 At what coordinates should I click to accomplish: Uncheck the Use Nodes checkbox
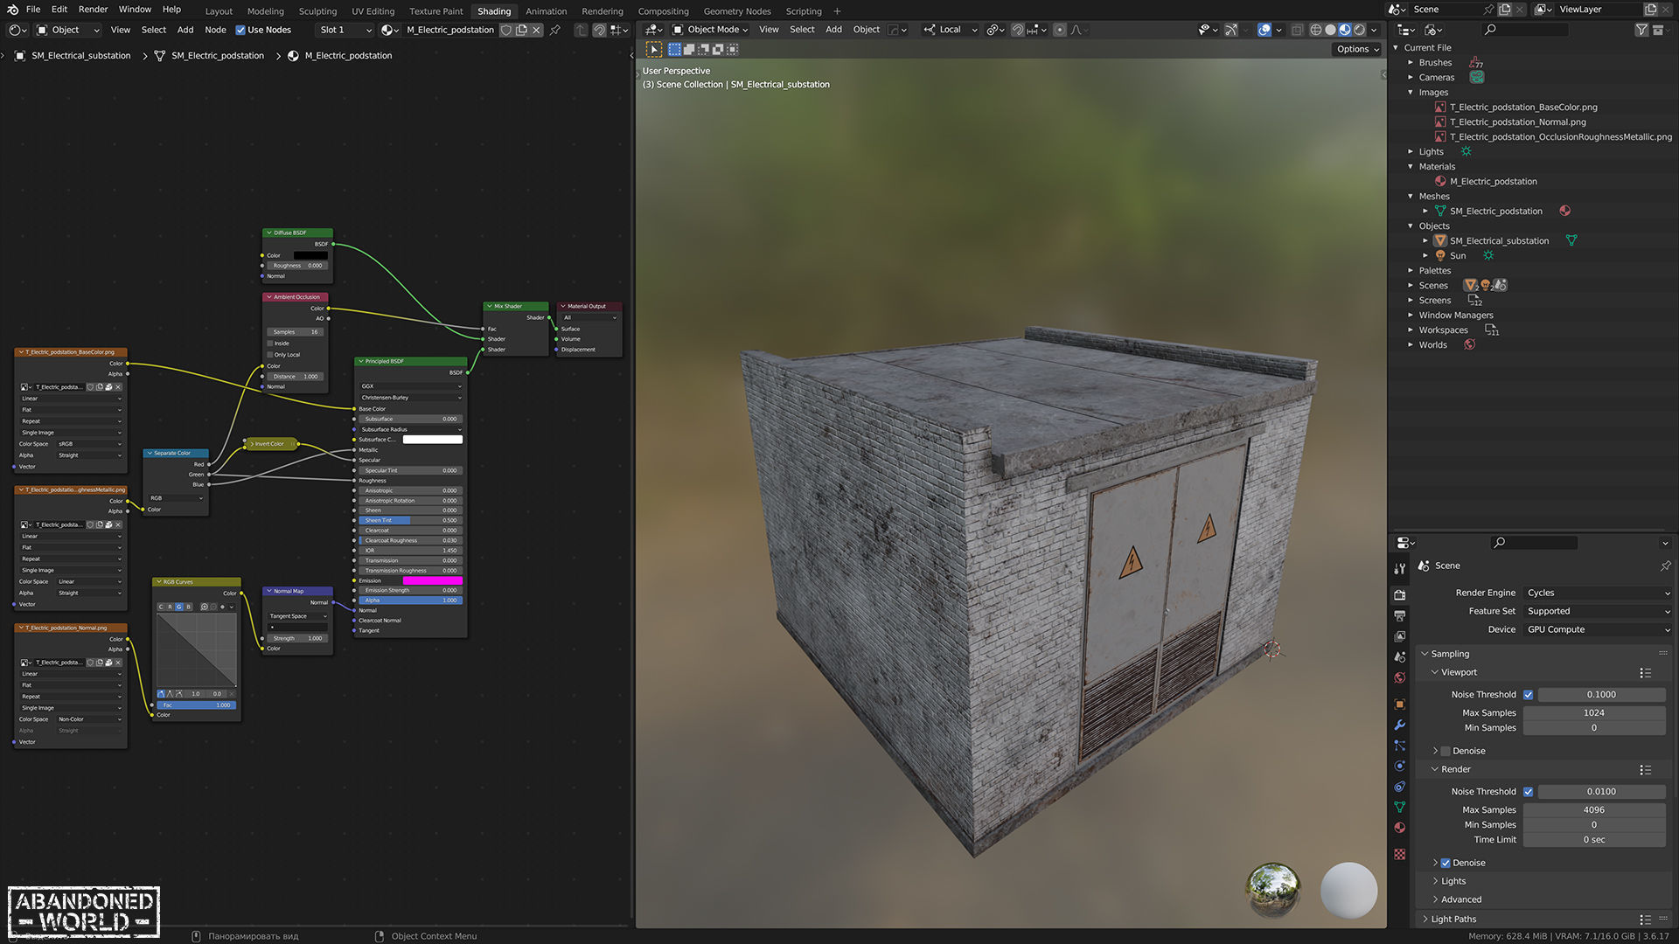240,30
